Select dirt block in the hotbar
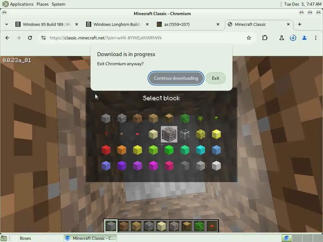Image resolution: width=323 pixels, height=242 pixels. point(124,226)
